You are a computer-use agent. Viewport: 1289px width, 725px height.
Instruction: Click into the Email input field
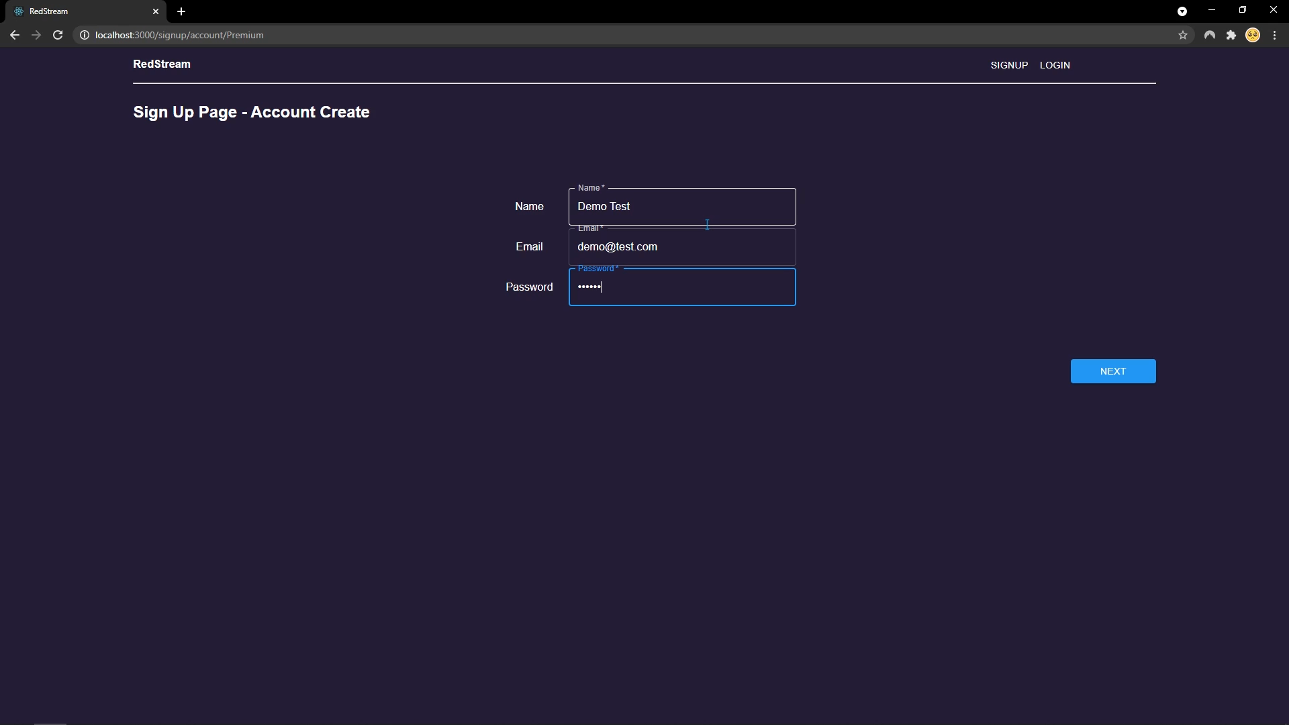[682, 247]
